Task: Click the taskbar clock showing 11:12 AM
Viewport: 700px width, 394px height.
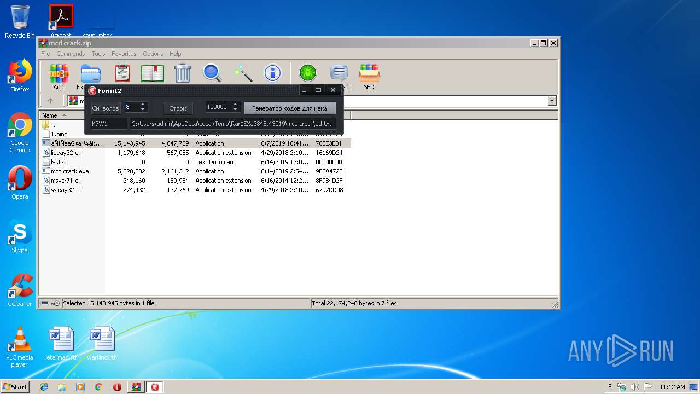Action: (672, 387)
